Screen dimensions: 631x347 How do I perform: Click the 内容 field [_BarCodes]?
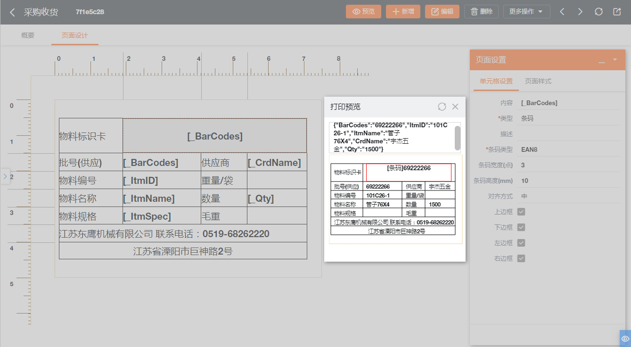569,103
